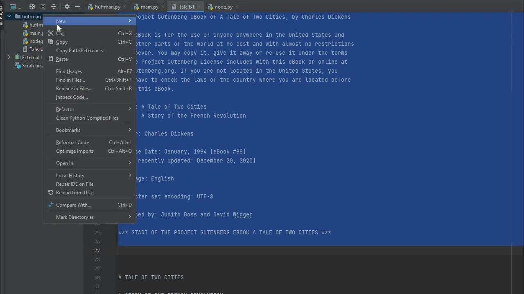This screenshot has height=294, width=524.
Task: Select Scratches item in project tree
Action: [32, 66]
